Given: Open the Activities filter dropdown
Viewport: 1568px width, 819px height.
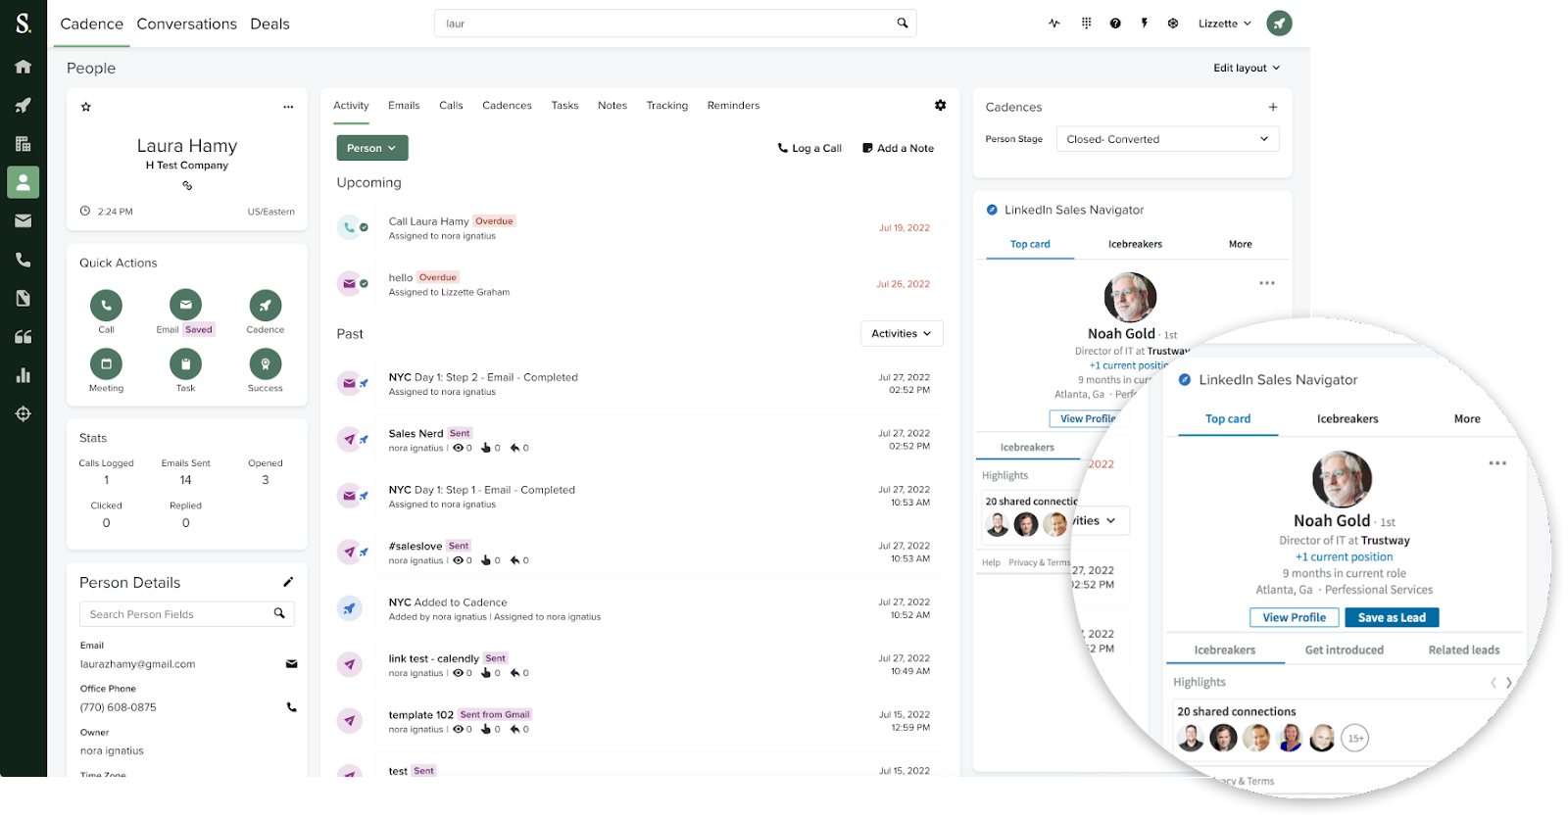Looking at the screenshot, I should pos(901,334).
